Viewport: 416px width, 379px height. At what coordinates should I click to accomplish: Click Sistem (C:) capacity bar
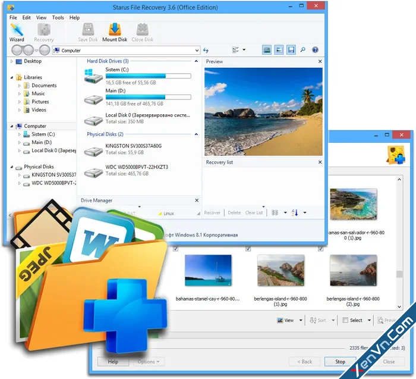[x=148, y=76]
